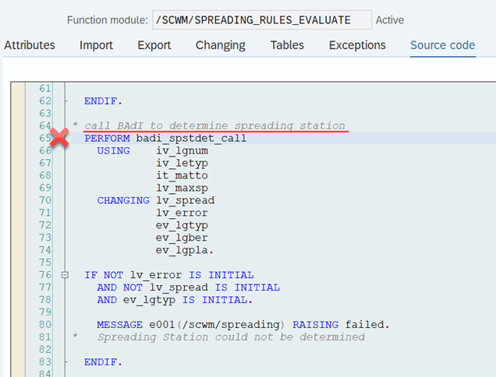Screen dimensions: 496x377
Task: Click the comment about spreading station BAdI
Action: tap(214, 125)
